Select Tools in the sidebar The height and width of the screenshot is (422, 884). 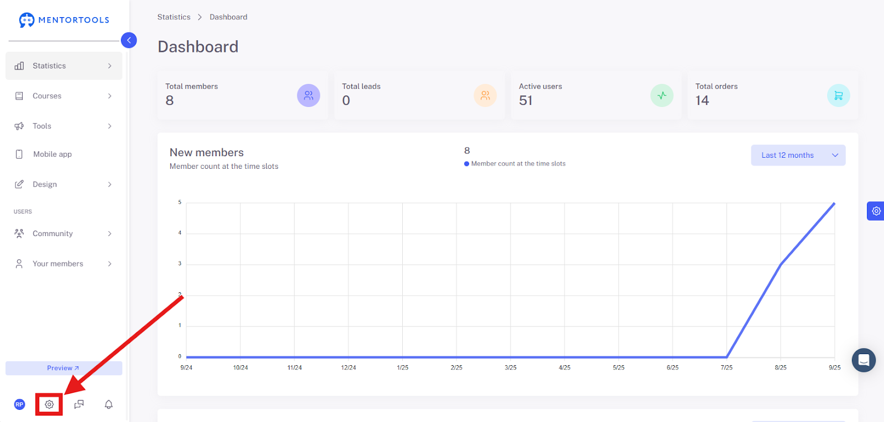[x=64, y=126]
